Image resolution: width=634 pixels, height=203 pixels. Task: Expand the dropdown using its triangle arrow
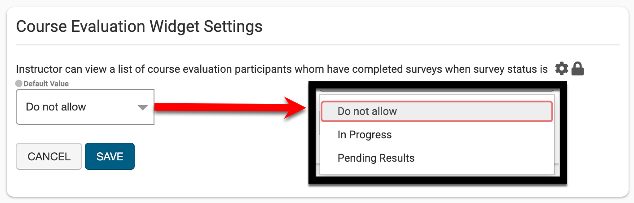(142, 107)
